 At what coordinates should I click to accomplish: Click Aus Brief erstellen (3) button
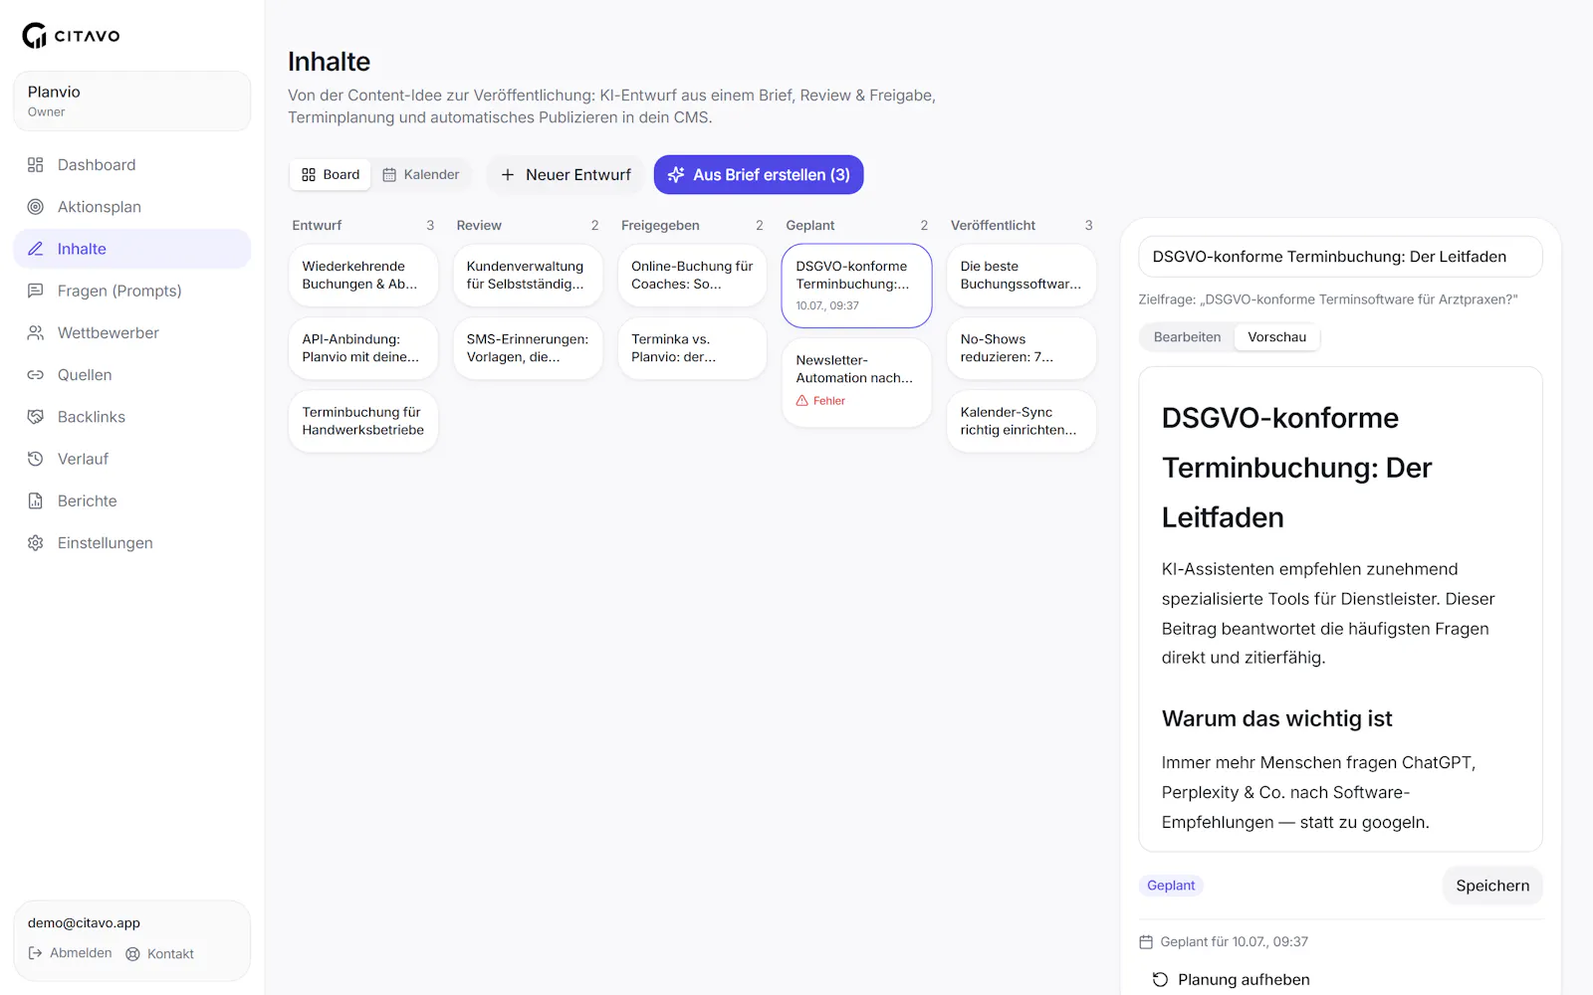pyautogui.click(x=759, y=175)
